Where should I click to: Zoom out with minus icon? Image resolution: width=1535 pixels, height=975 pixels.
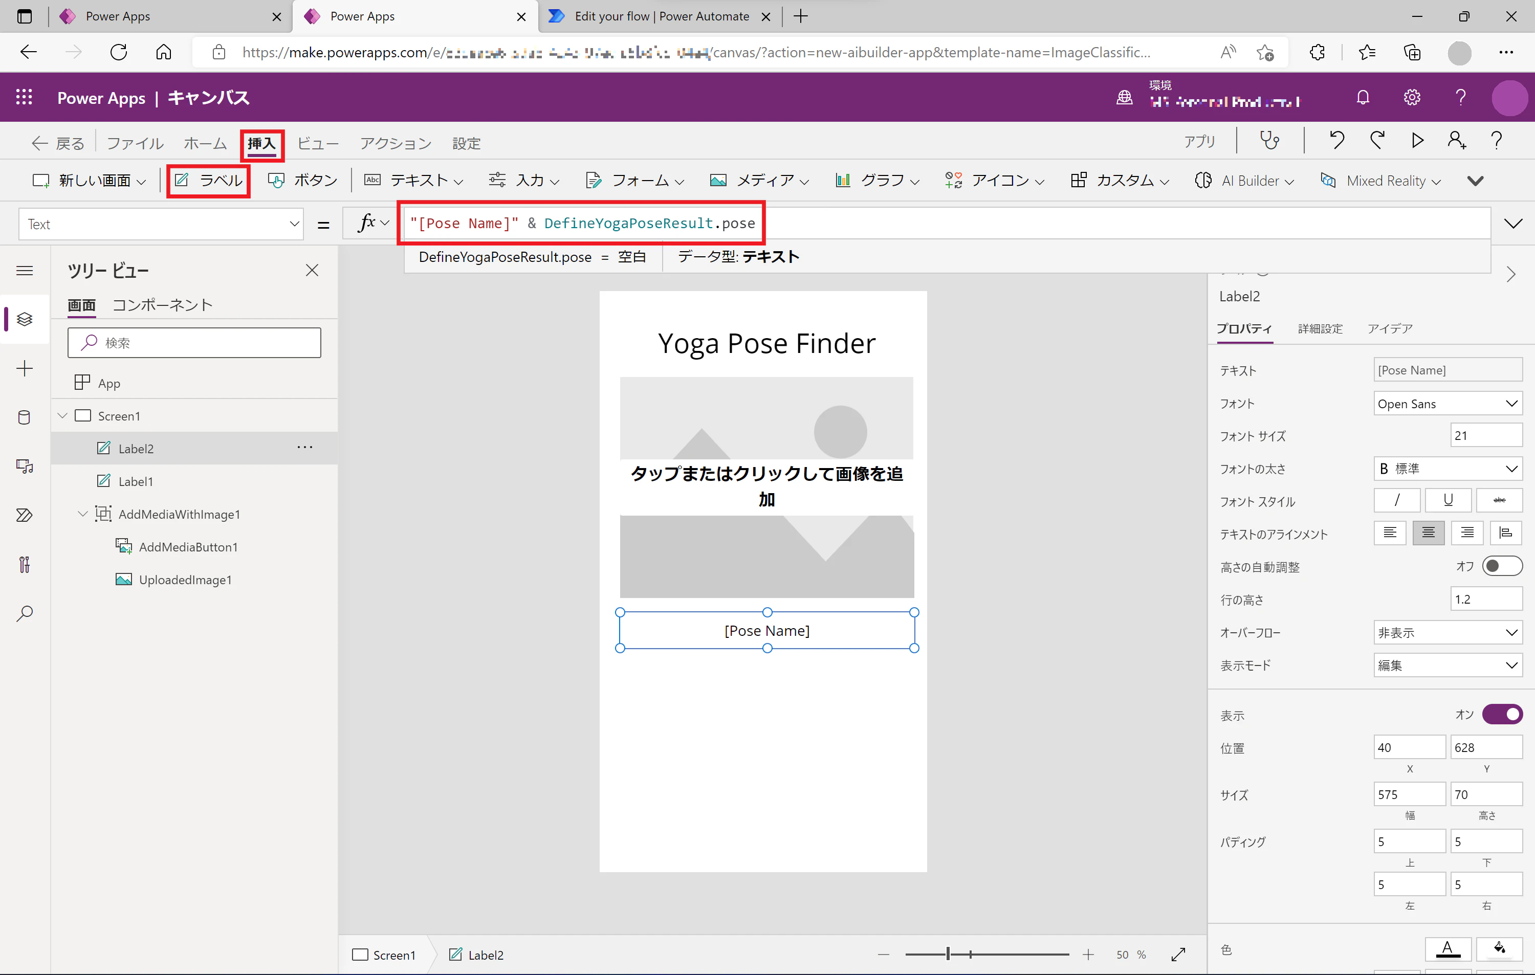[883, 954]
